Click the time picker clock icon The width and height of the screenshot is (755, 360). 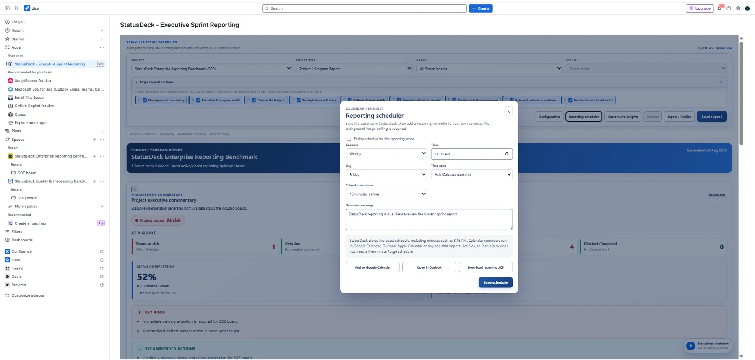coord(507,154)
